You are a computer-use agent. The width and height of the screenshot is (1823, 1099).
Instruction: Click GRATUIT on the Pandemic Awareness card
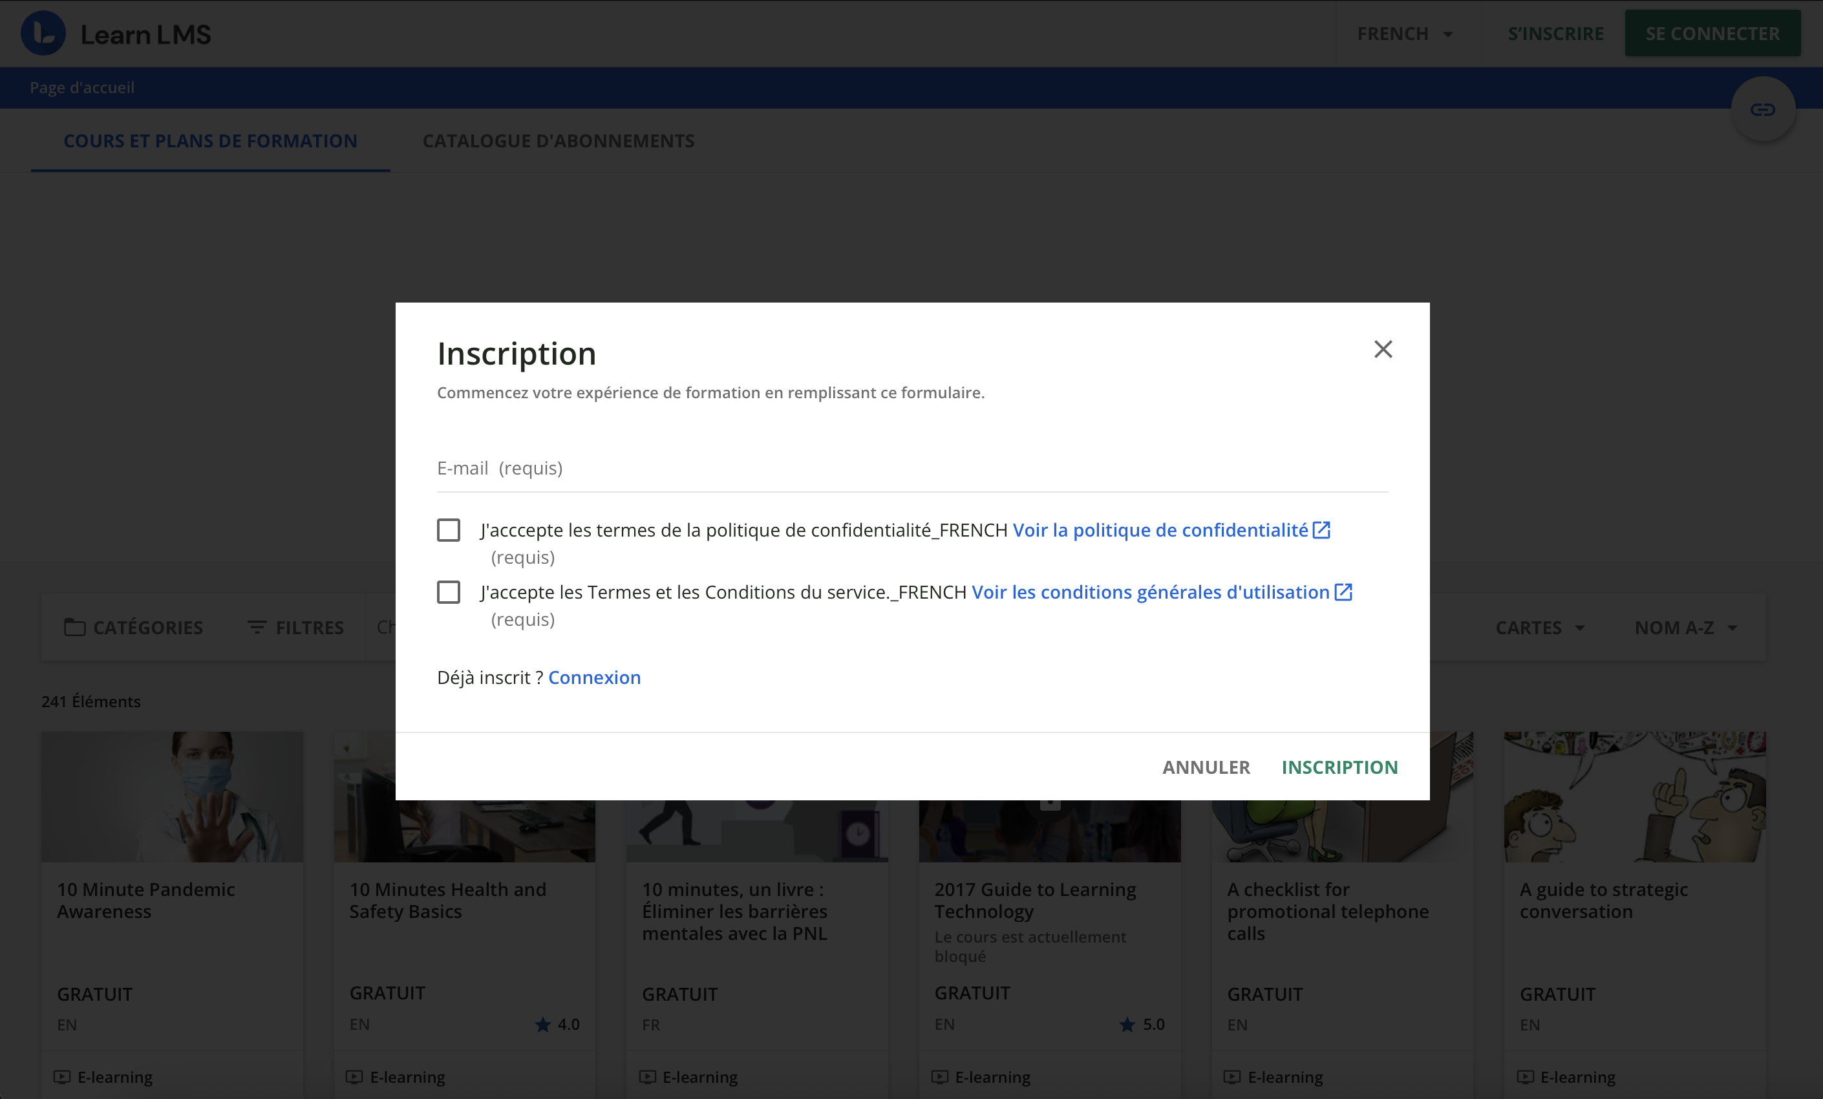tap(94, 994)
